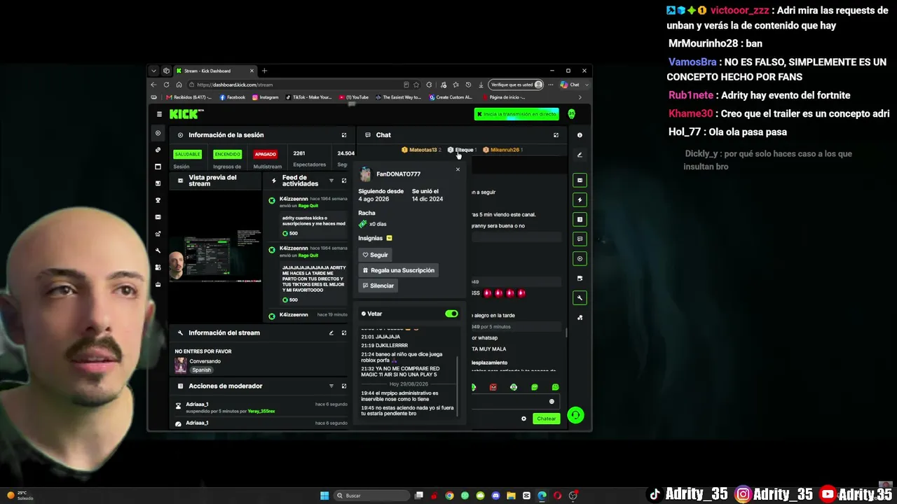Image resolution: width=897 pixels, height=504 pixels.
Task: Close the FanDONATO777 user card
Action: click(x=458, y=169)
